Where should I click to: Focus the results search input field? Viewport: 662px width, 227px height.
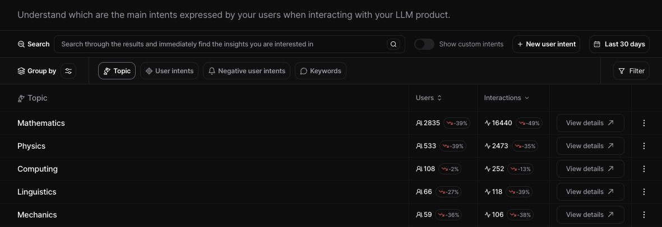coord(221,44)
